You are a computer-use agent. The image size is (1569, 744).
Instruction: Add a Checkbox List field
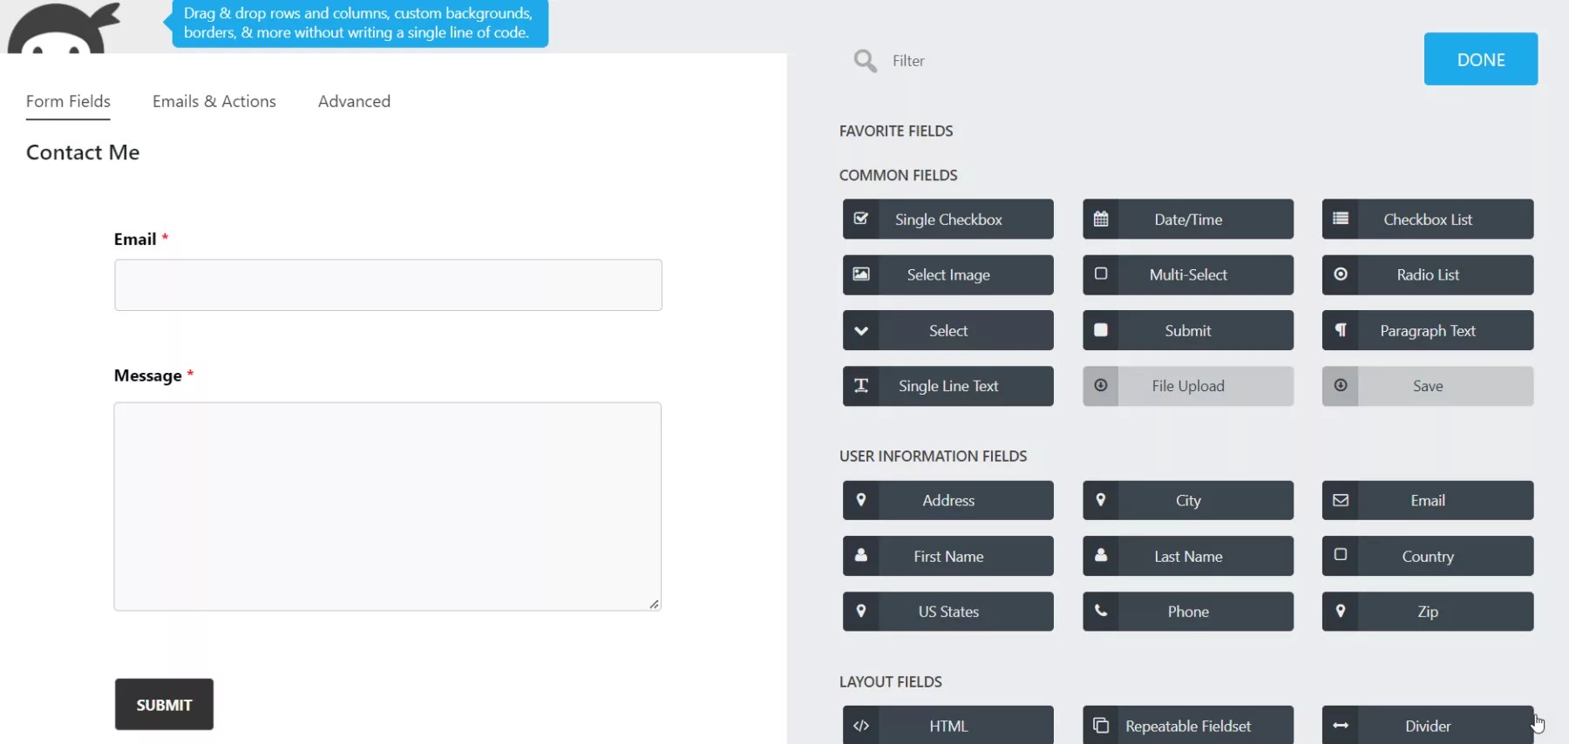pyautogui.click(x=1428, y=219)
